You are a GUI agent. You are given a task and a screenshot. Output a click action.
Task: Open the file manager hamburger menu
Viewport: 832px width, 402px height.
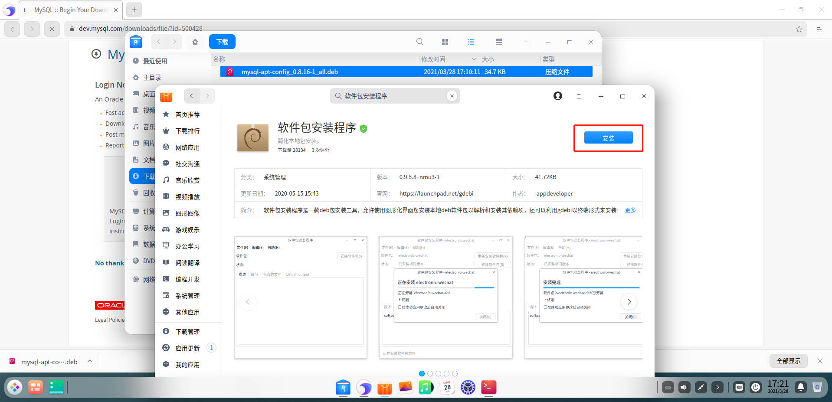[526, 42]
